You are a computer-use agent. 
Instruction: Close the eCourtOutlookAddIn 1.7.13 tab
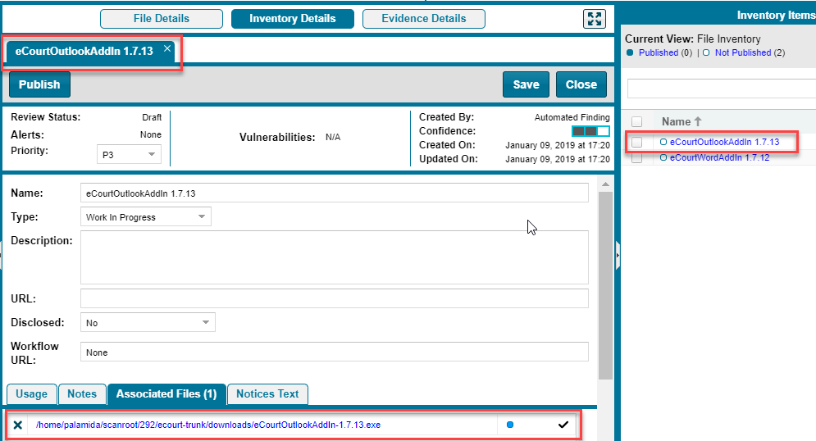pyautogui.click(x=167, y=49)
